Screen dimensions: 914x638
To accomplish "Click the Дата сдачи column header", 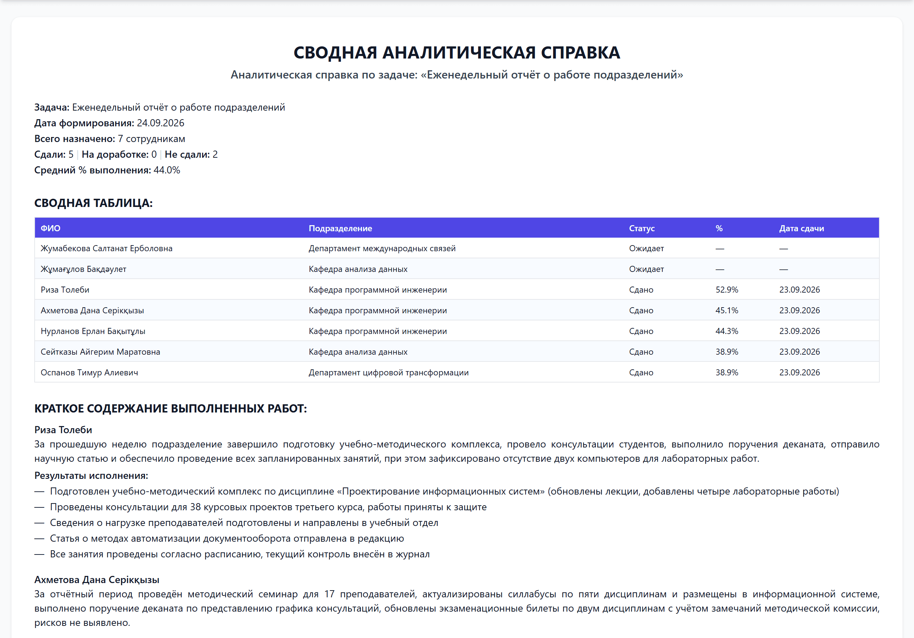I will coord(801,228).
